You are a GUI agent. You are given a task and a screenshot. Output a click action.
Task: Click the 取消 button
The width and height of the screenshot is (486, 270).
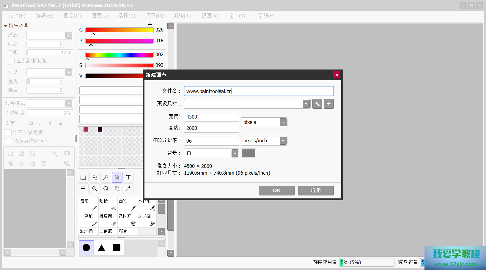316,190
